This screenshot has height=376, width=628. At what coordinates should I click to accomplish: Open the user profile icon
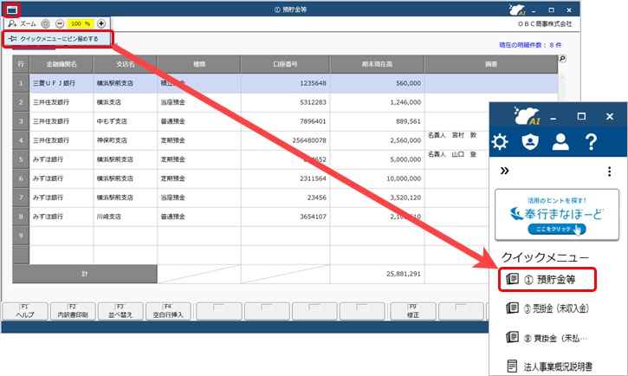coord(560,142)
